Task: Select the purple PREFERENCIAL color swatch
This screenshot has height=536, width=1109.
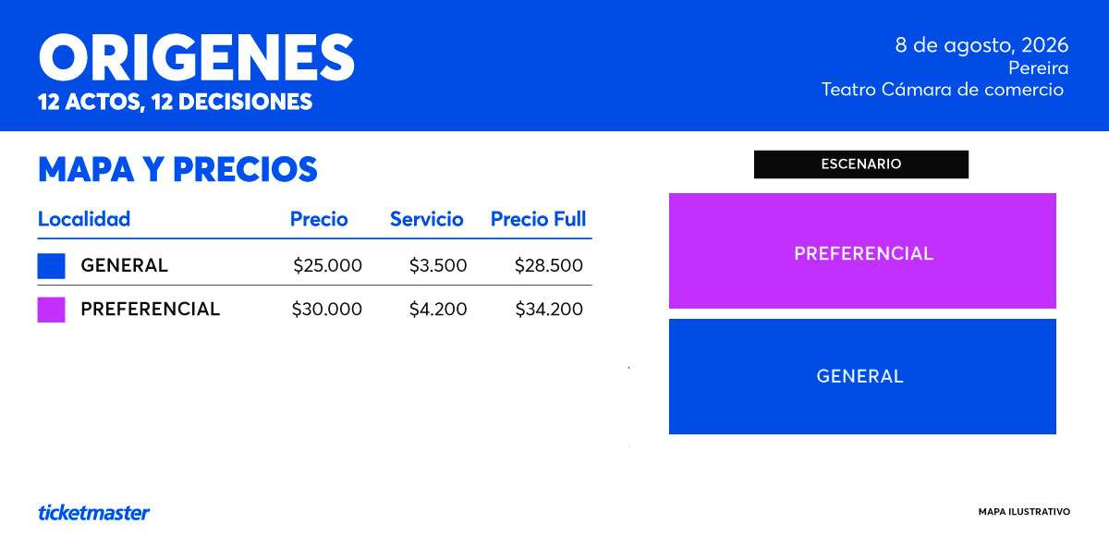Action: coord(51,310)
